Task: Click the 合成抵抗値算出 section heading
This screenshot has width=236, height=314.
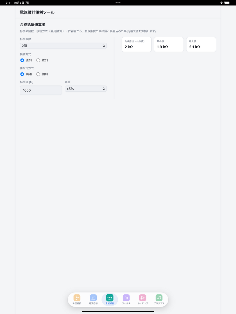Action: (x=33, y=25)
